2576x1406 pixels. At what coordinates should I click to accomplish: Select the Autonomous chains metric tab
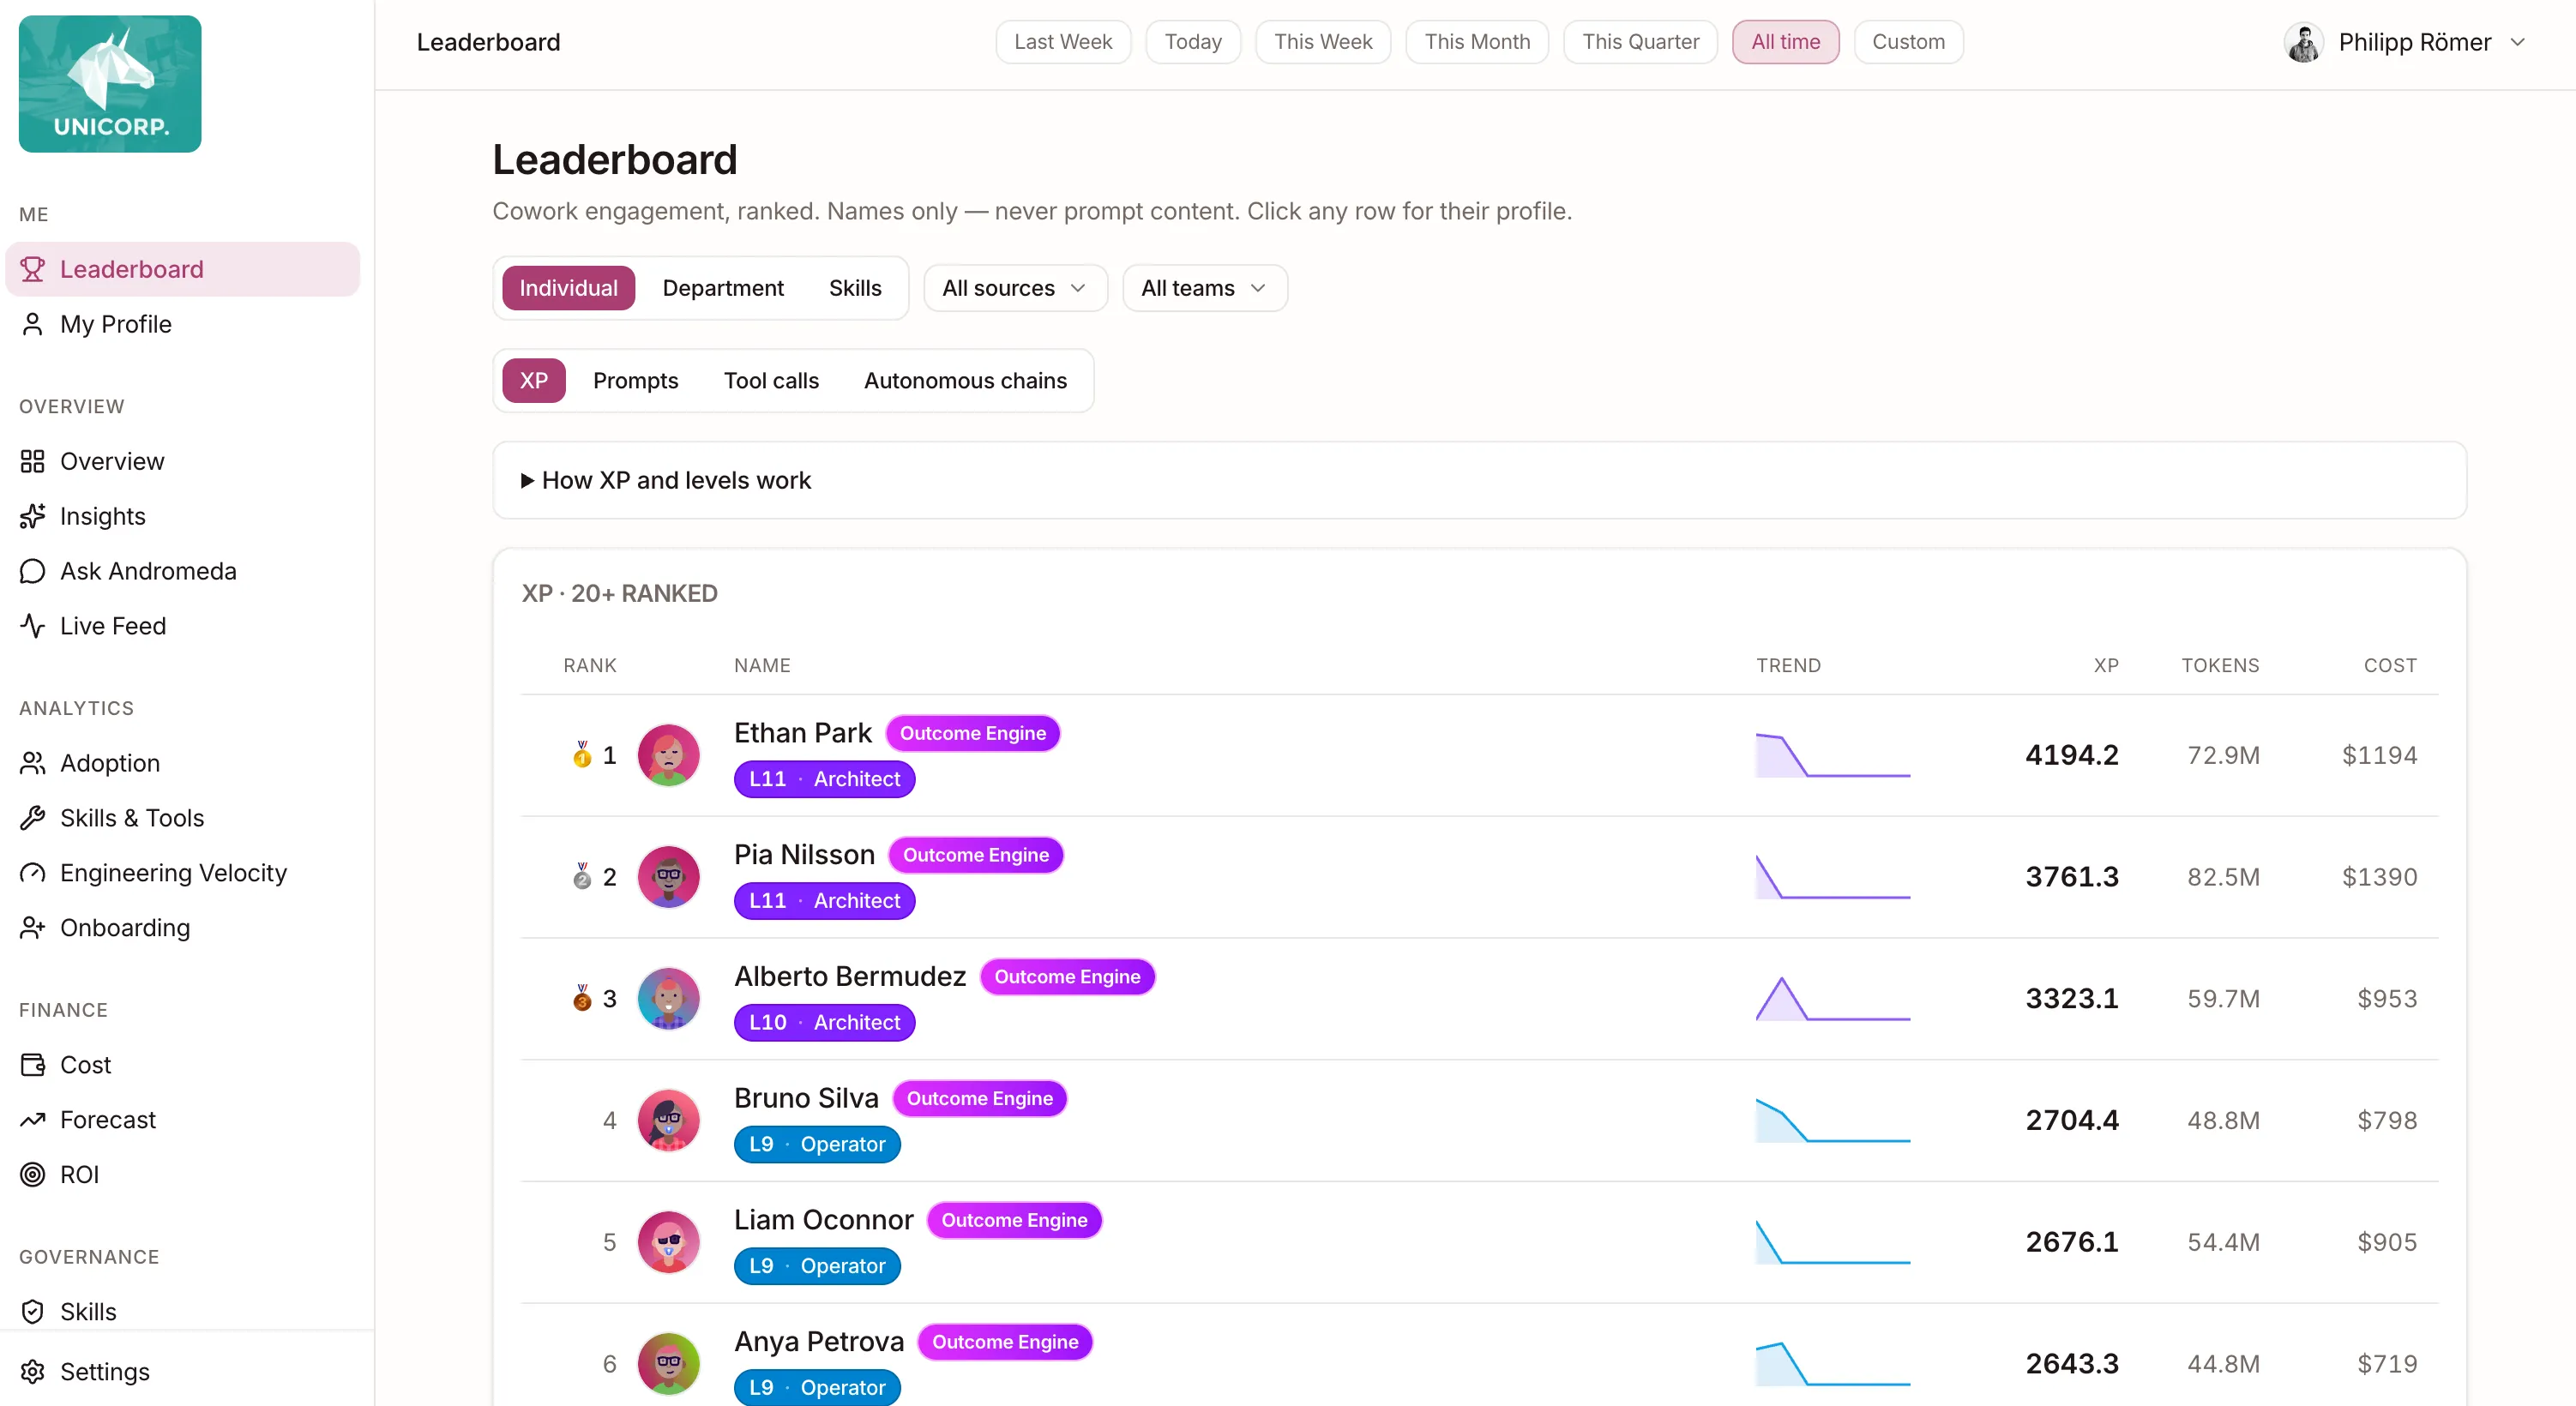(x=965, y=381)
